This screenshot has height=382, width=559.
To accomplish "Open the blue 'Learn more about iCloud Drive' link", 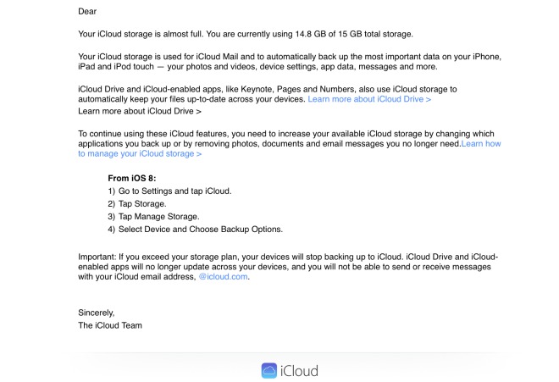I will 369,99.
